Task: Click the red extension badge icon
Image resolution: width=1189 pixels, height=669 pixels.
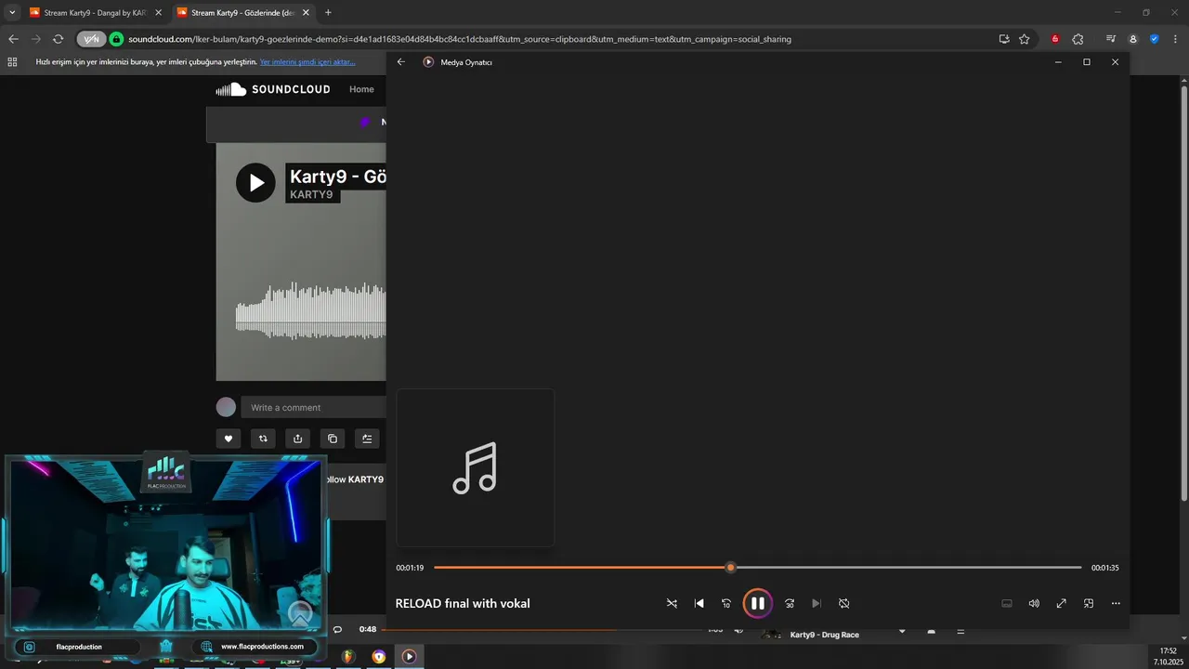Action: tap(1055, 39)
